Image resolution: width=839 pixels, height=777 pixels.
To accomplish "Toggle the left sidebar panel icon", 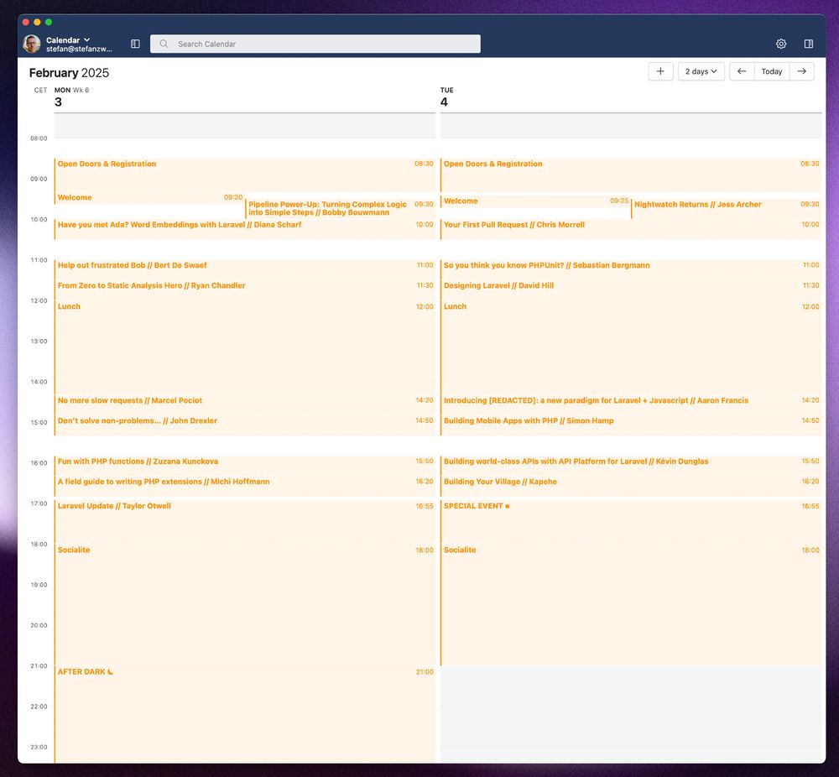I will tap(135, 44).
